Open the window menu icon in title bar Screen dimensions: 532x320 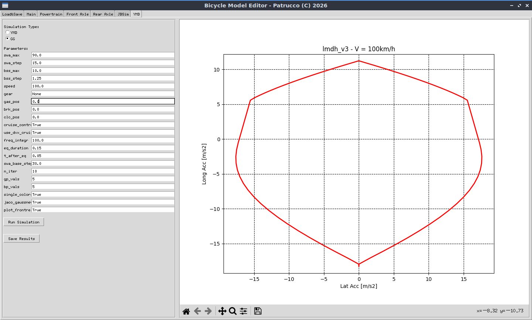point(5,6)
